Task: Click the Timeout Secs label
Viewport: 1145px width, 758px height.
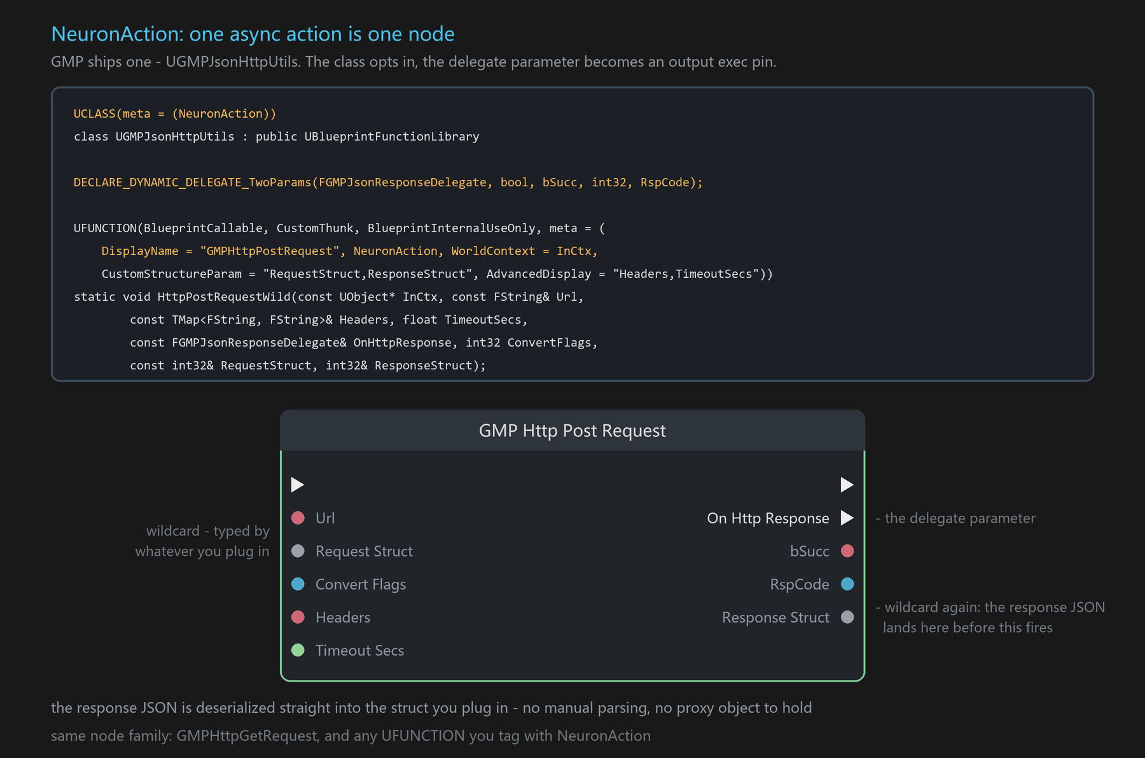Action: pos(359,650)
